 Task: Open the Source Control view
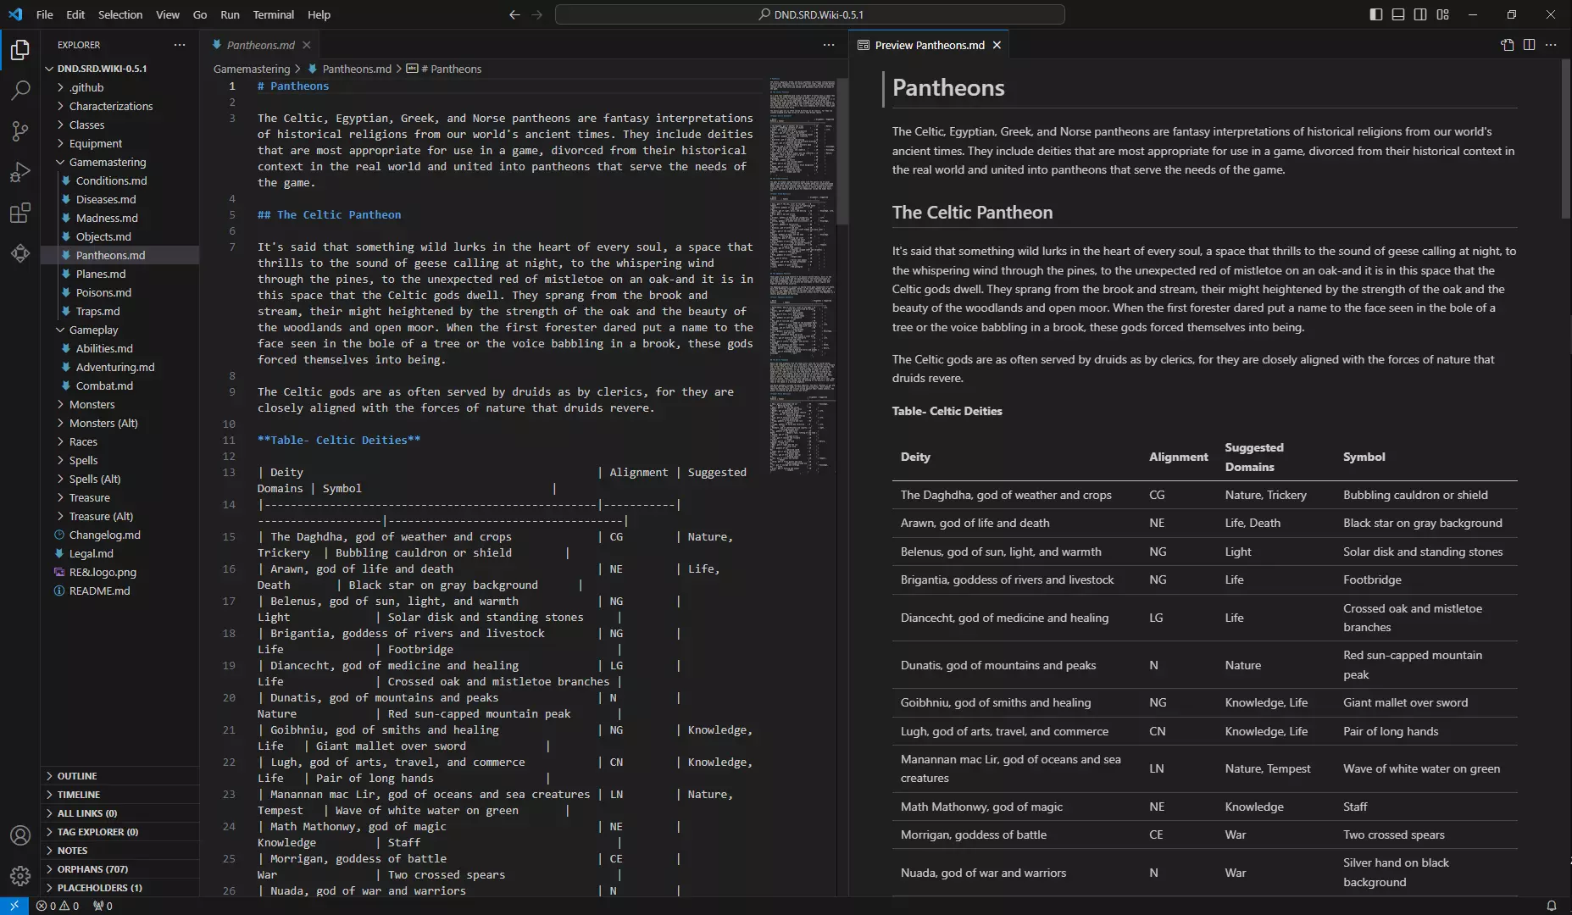pos(20,130)
